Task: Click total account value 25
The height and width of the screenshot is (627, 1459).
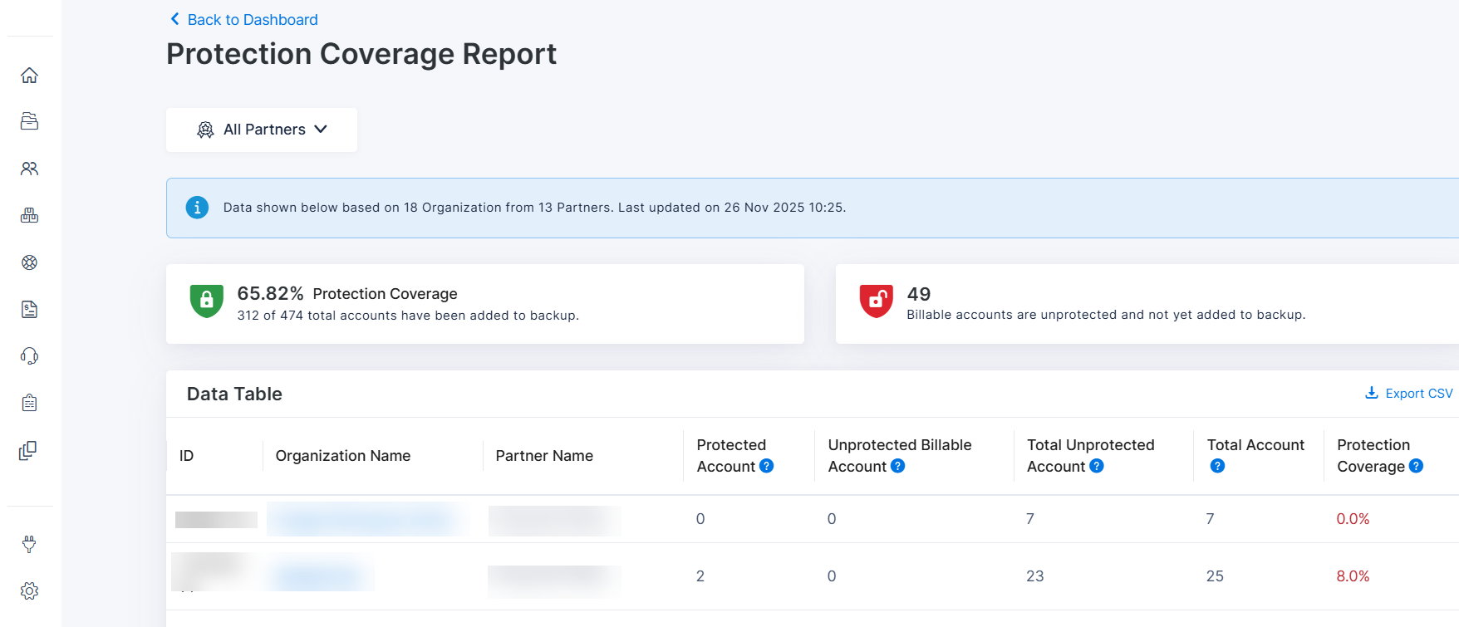Action: click(x=1215, y=576)
